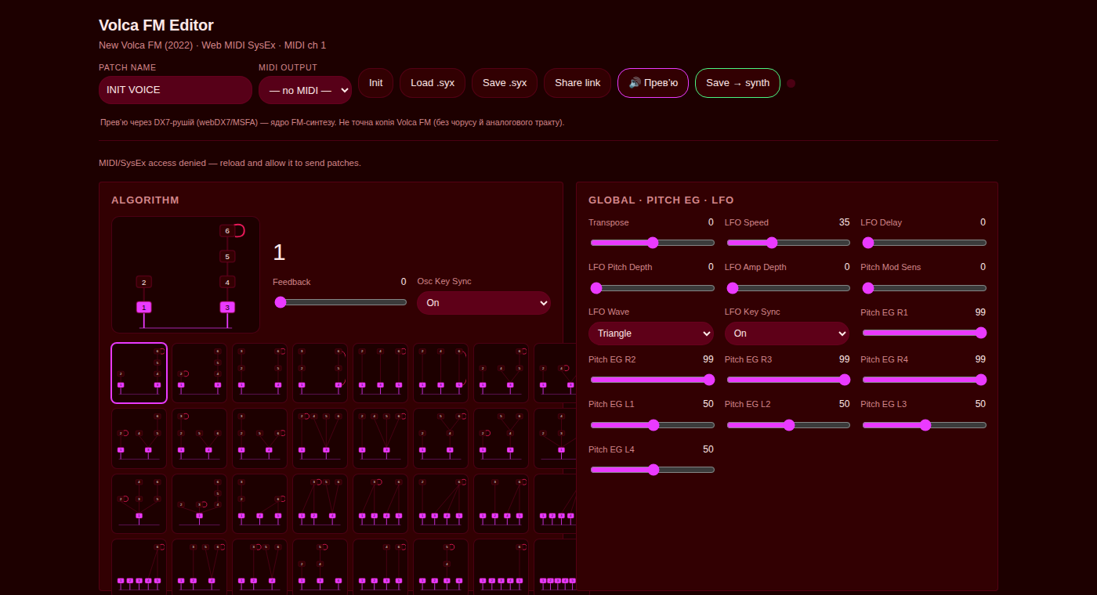The height and width of the screenshot is (595, 1097).
Task: Adjust the Pitch EG R1 slider
Action: 924,333
